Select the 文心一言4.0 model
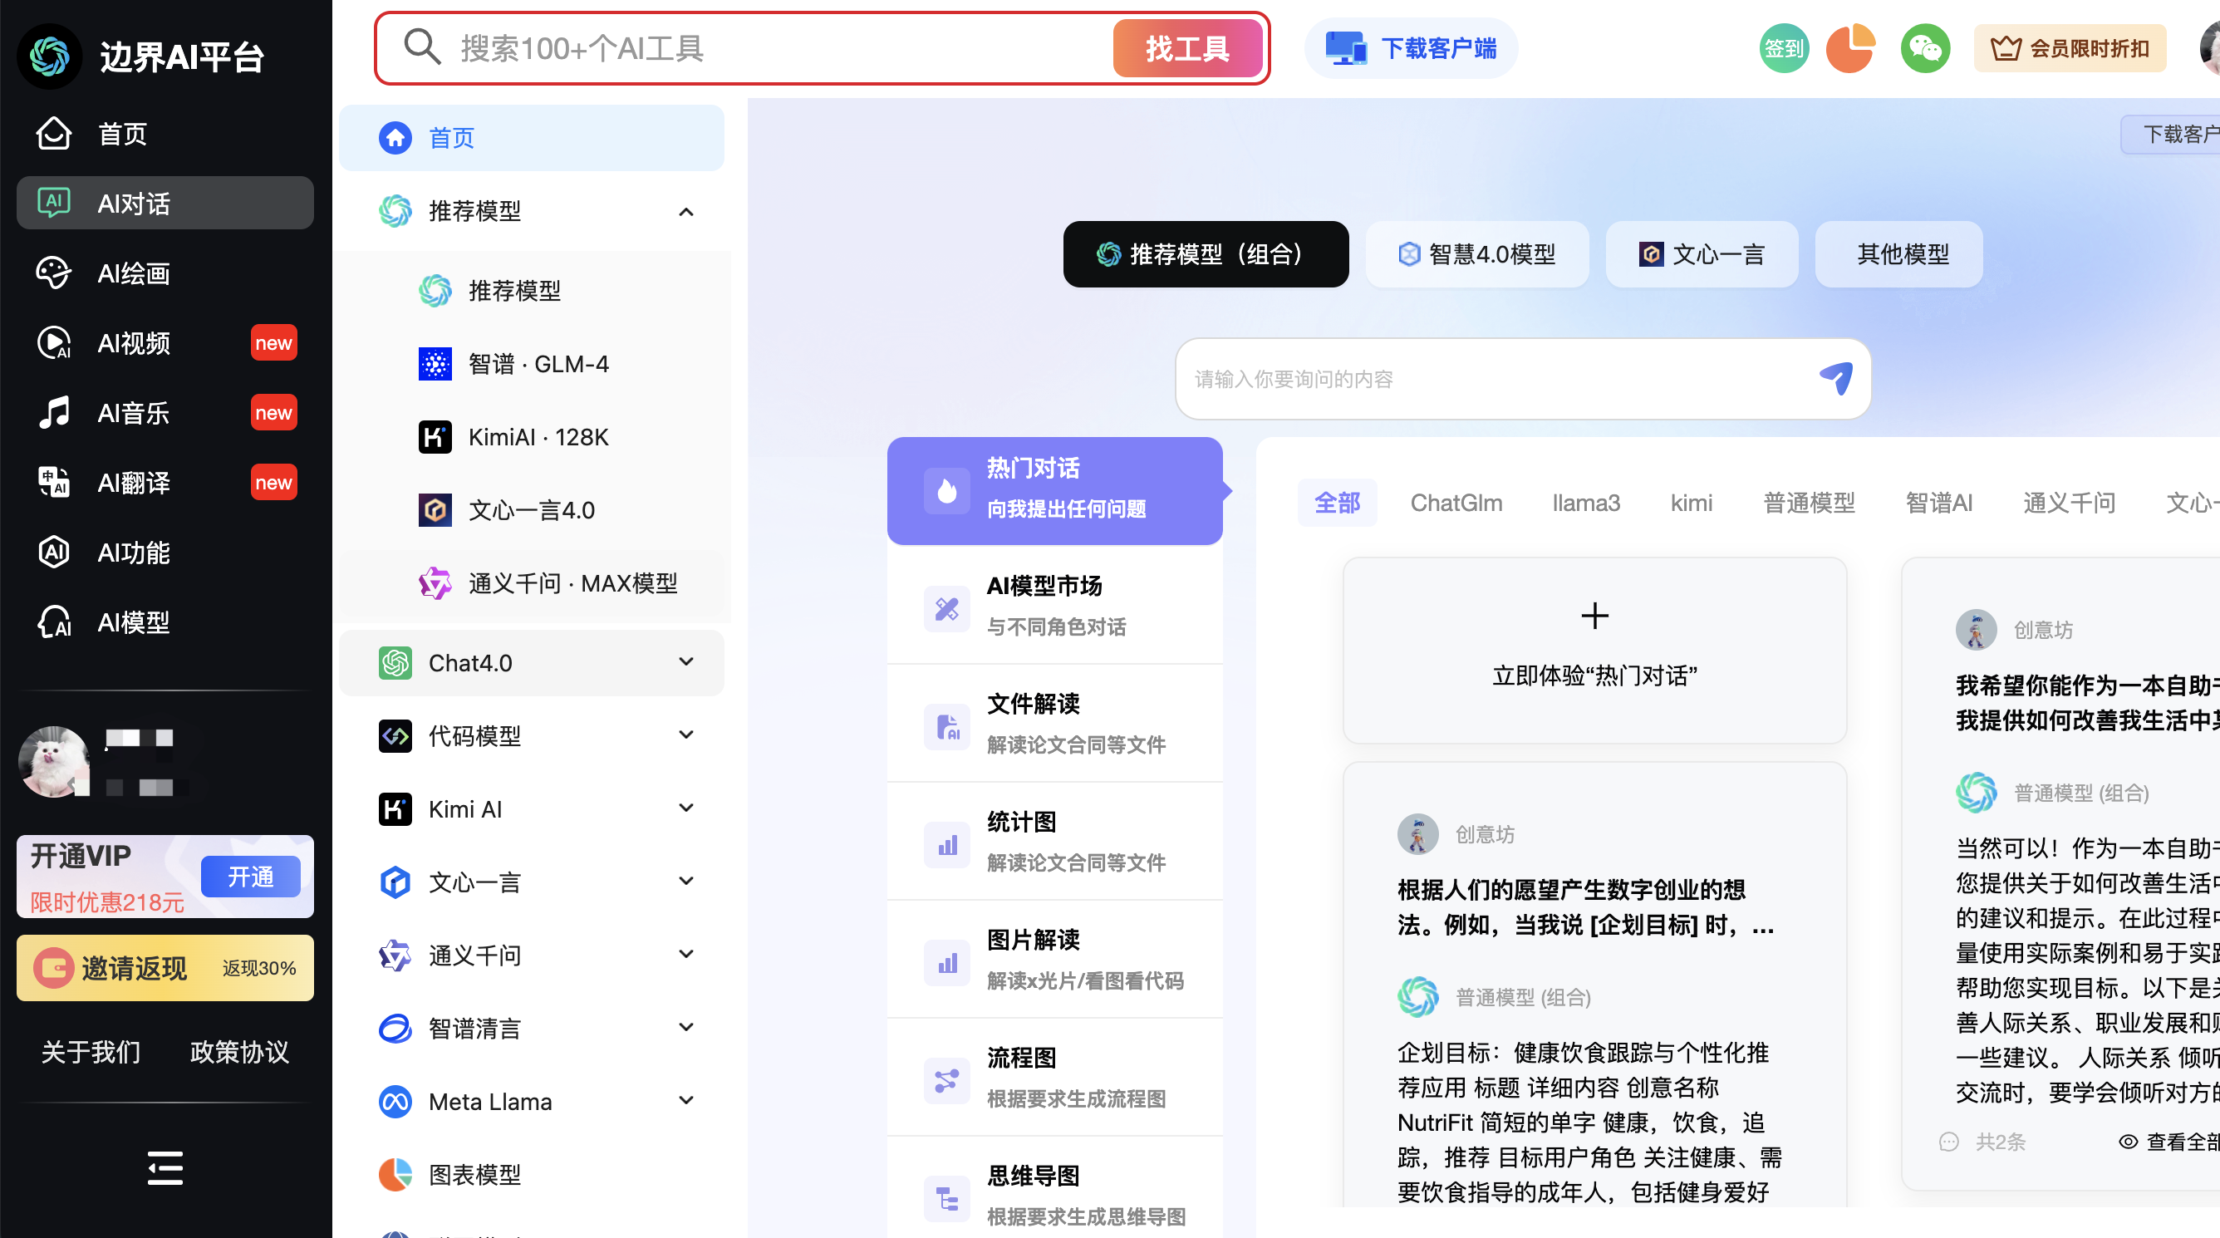The image size is (2220, 1238). click(x=532, y=510)
